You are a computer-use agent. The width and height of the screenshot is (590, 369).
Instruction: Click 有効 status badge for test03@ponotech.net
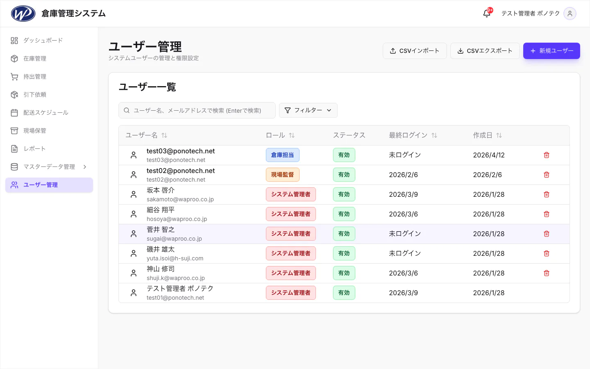pos(344,155)
